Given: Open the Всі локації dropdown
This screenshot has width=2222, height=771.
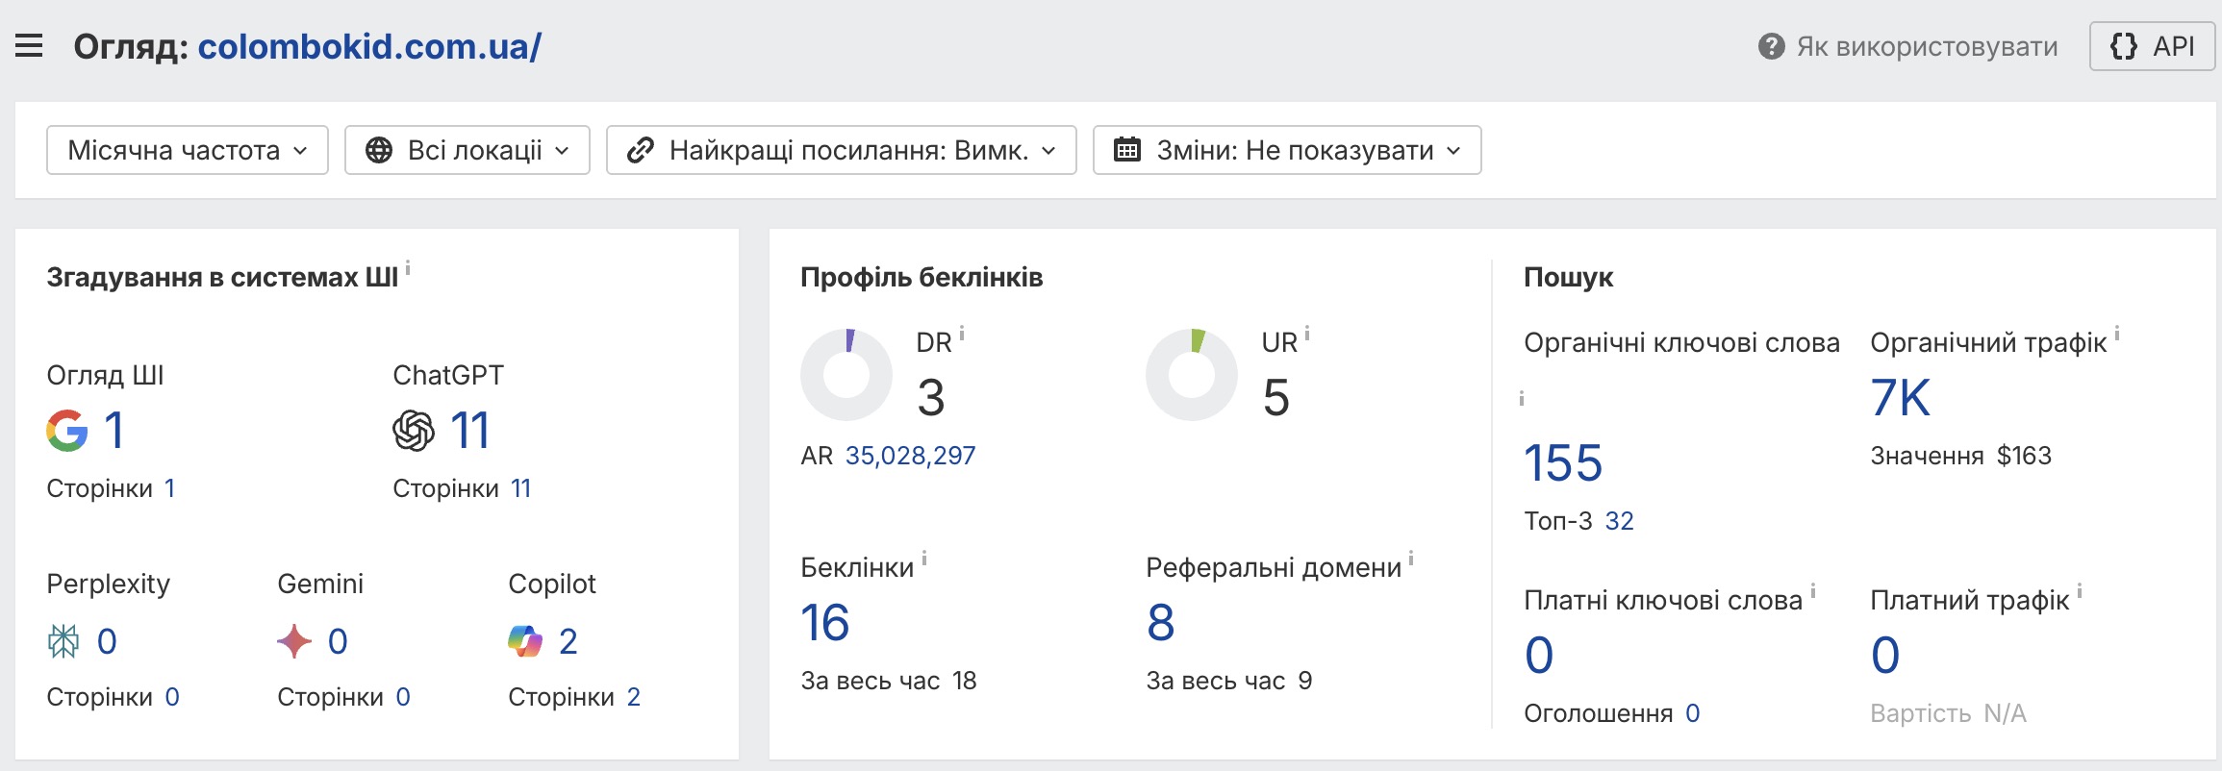Looking at the screenshot, I should tap(467, 150).
